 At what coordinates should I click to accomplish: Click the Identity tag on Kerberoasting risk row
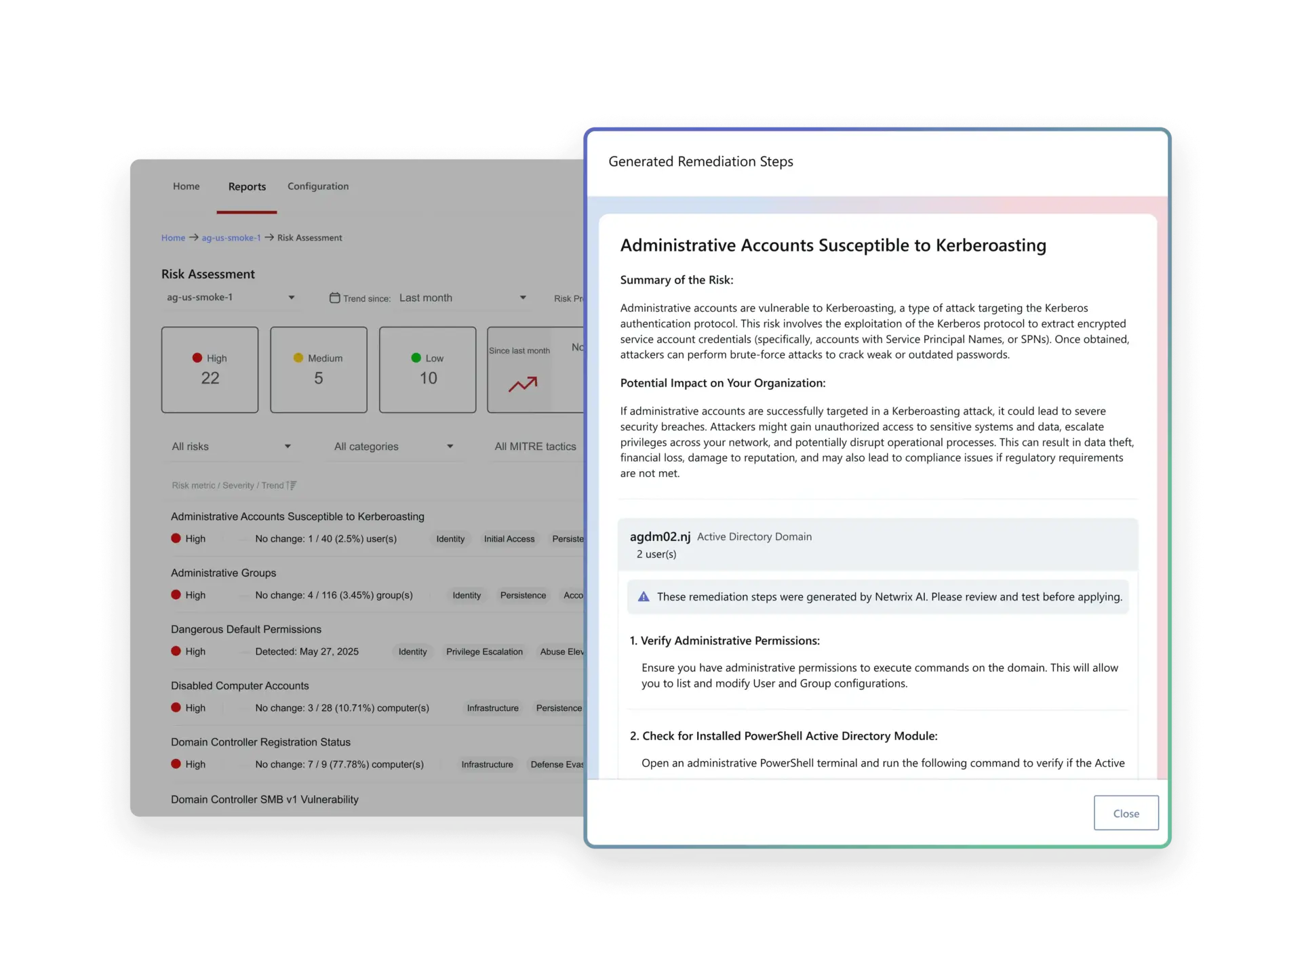pos(450,539)
